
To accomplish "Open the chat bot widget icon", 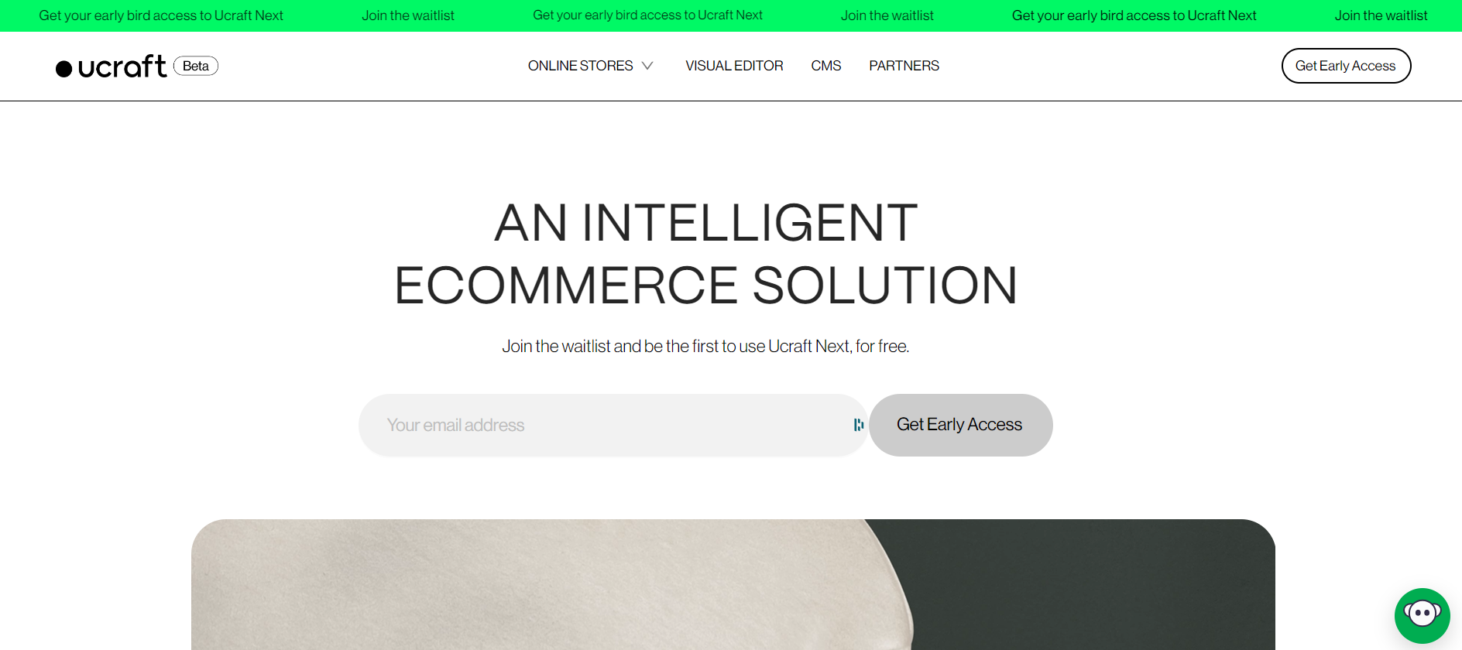I will pyautogui.click(x=1422, y=615).
